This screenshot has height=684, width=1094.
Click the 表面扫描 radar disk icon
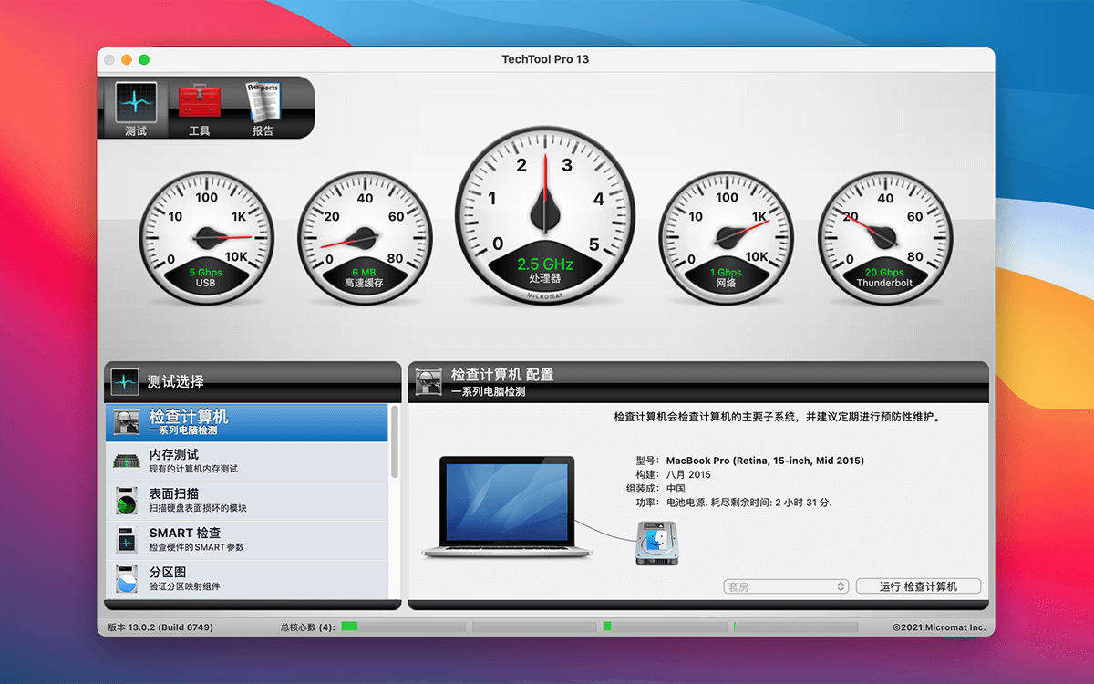(x=127, y=501)
